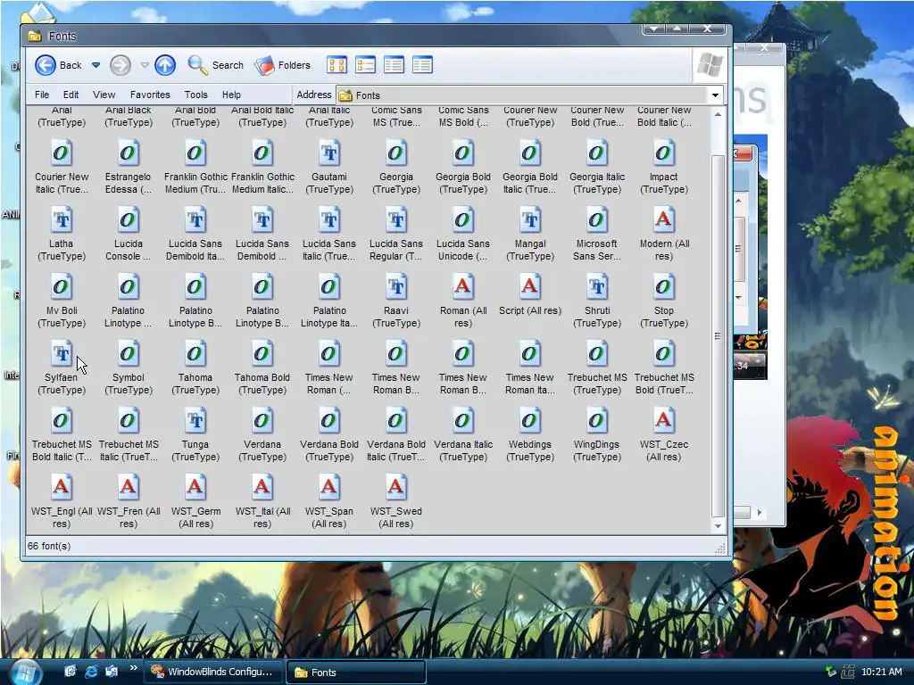
Task: Switch to WindowBlinds Configuration taskbar button
Action: pos(213,672)
